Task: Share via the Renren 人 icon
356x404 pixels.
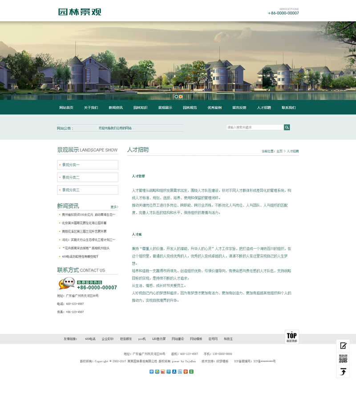Action: click(x=174, y=372)
